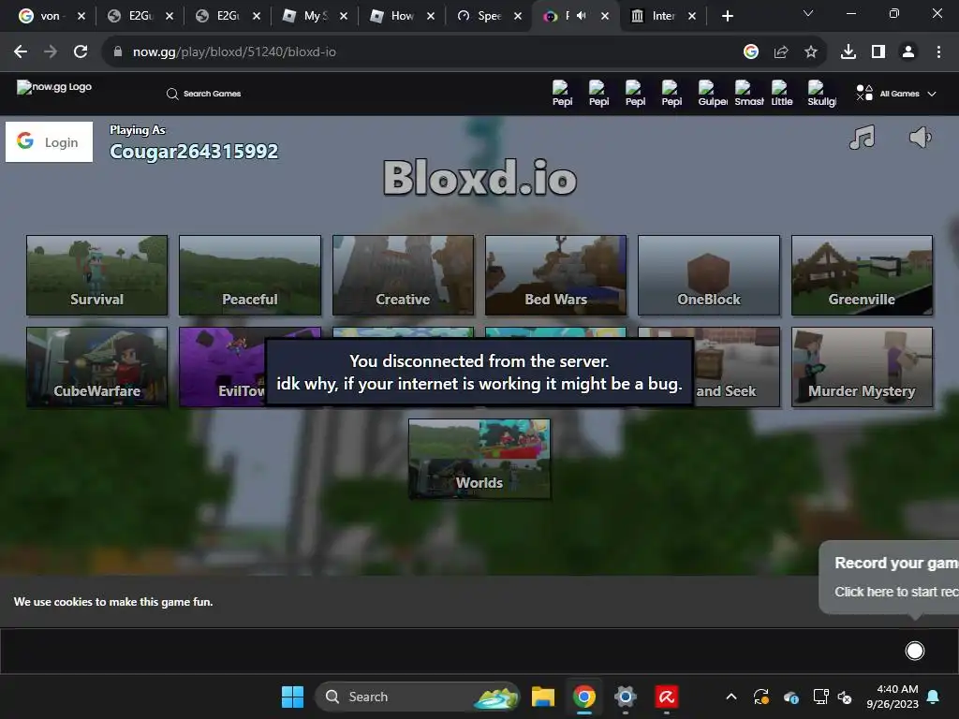
Task: Switch to the 'Inter' tab
Action: click(664, 16)
